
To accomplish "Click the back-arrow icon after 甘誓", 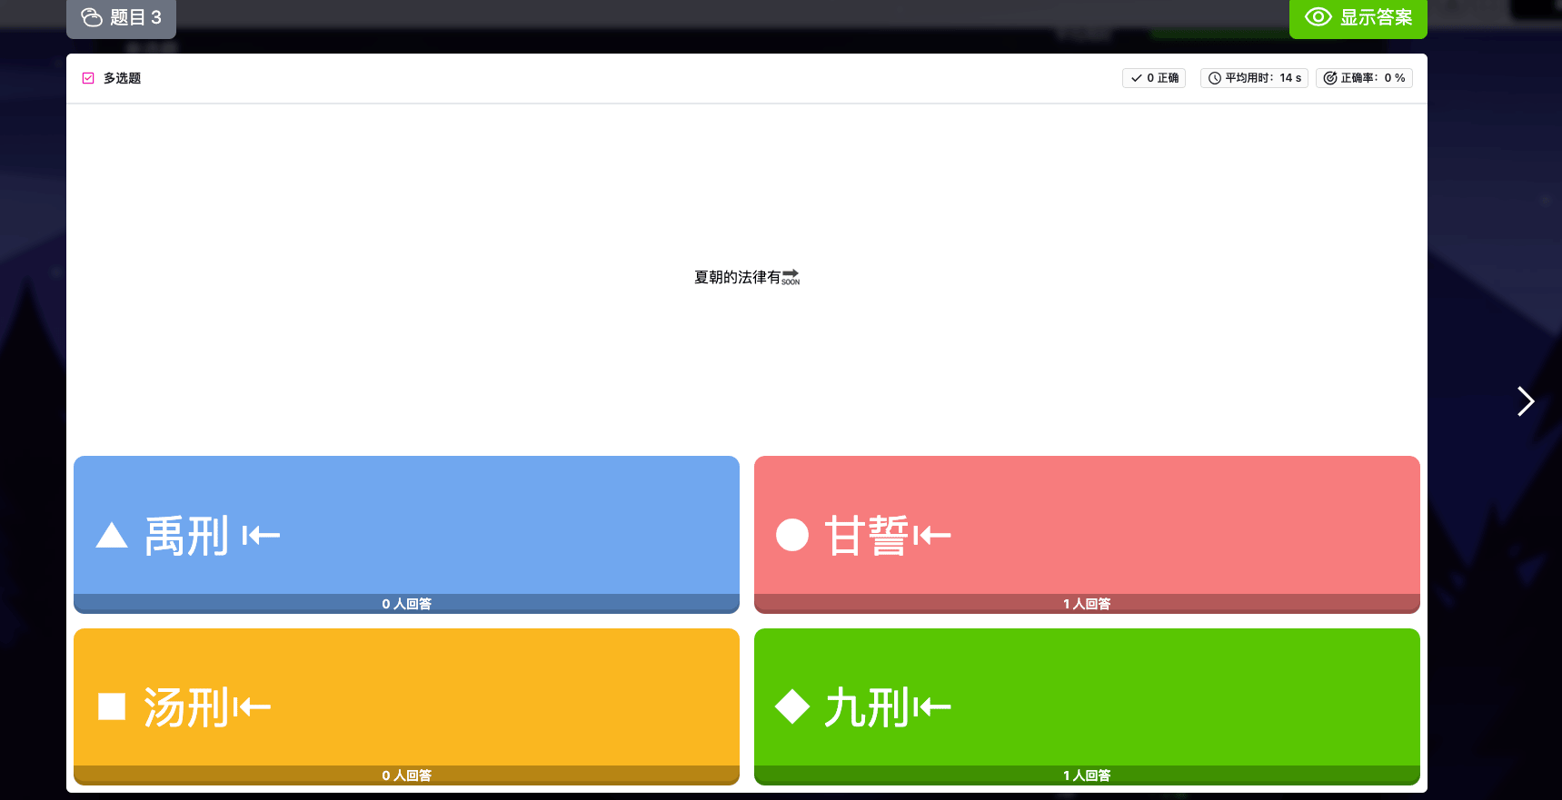I will (x=932, y=536).
